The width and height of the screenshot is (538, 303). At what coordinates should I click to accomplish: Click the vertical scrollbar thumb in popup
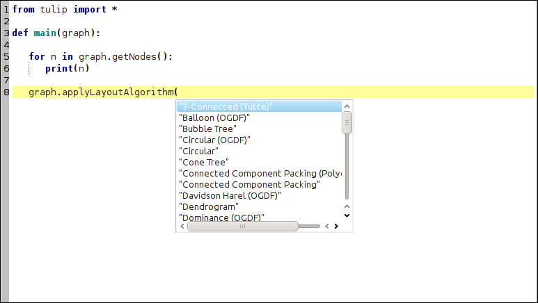tap(347, 123)
